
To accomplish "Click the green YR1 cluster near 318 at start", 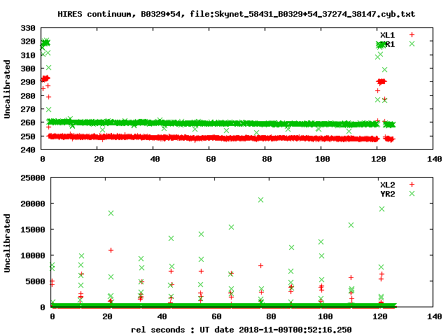I will click(45, 43).
